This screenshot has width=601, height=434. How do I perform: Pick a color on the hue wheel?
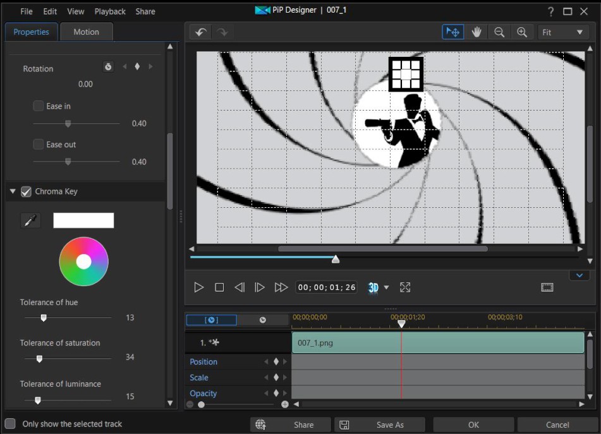[83, 262]
